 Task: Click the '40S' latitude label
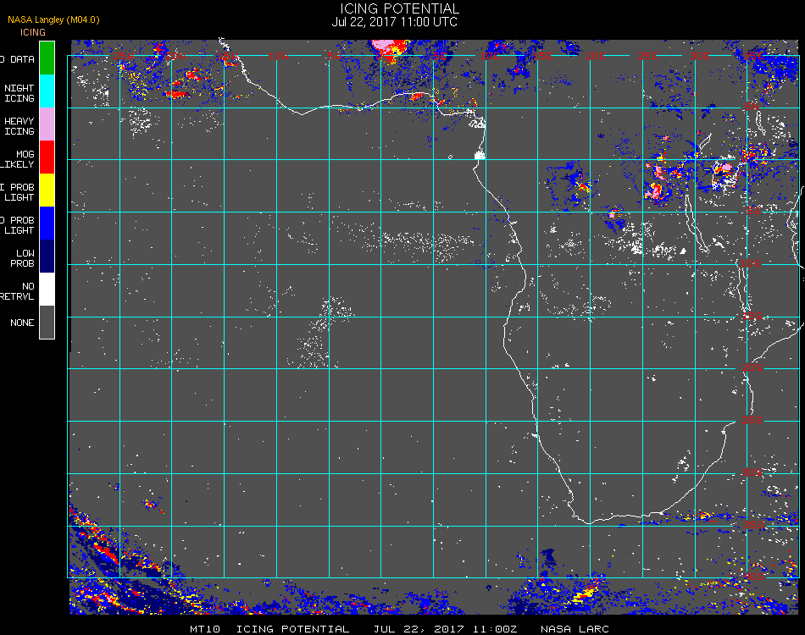point(754,577)
